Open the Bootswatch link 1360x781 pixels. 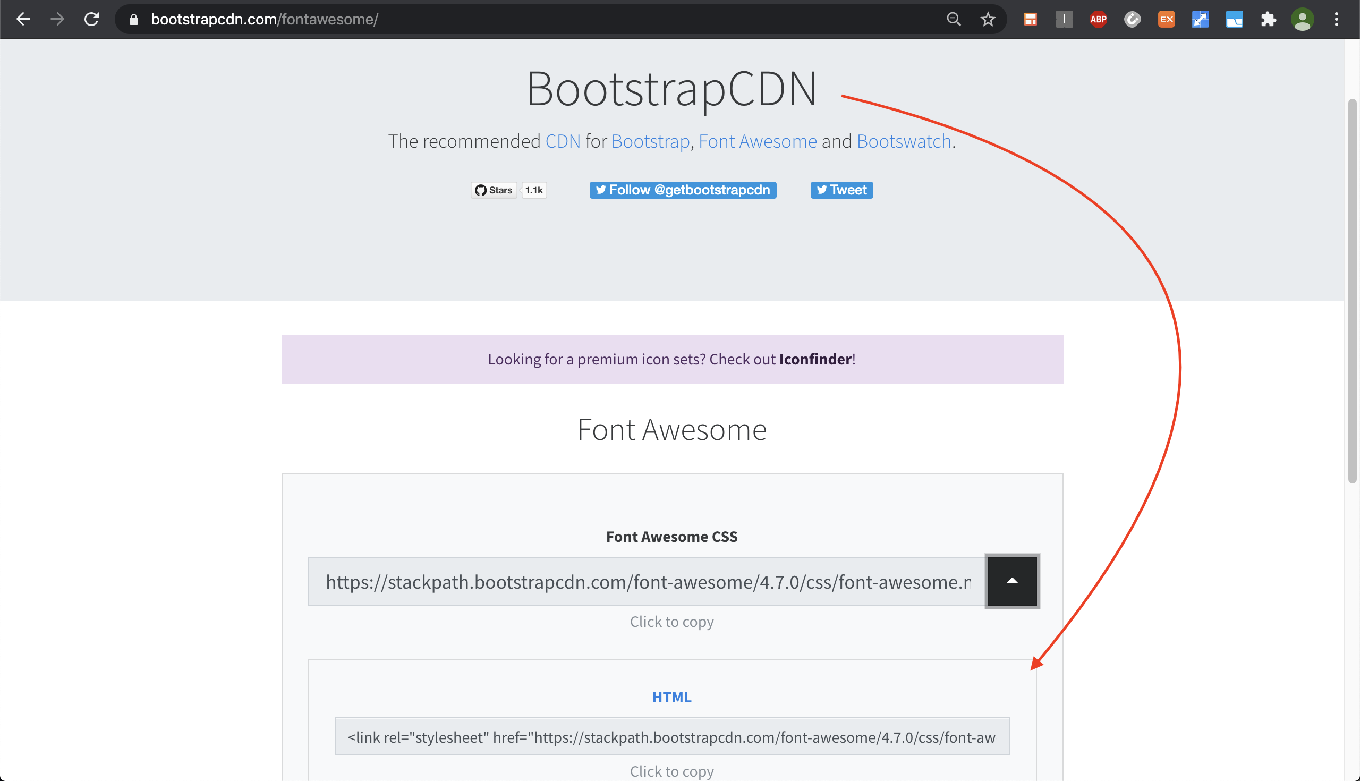[904, 141]
